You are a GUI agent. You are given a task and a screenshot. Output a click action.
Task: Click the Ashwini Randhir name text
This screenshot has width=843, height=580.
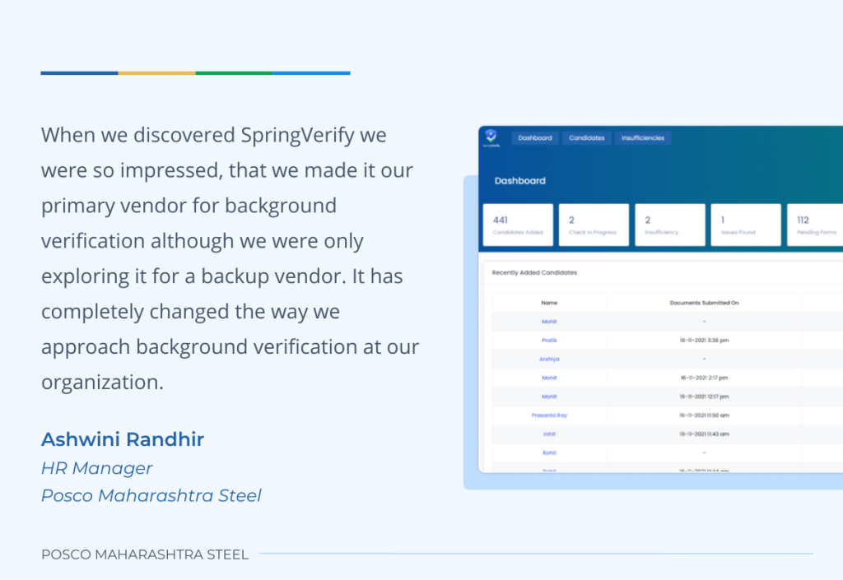[x=123, y=439]
